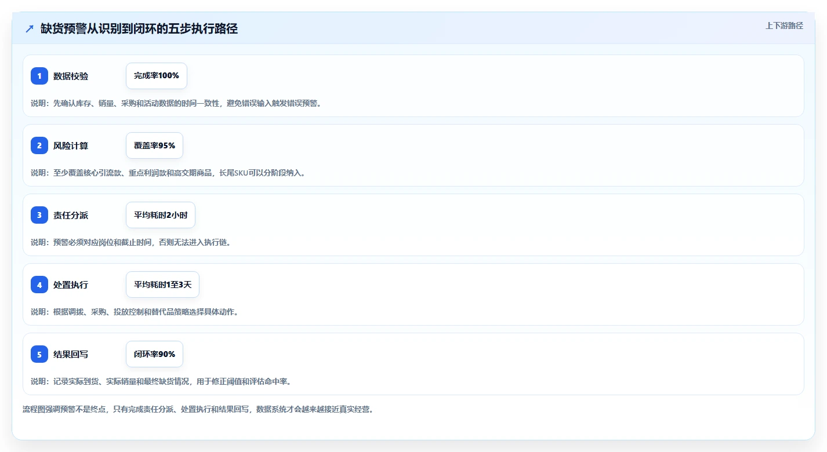The width and height of the screenshot is (827, 452).
Task: Click the description starting 先确认库存、销量
Action: point(176,103)
